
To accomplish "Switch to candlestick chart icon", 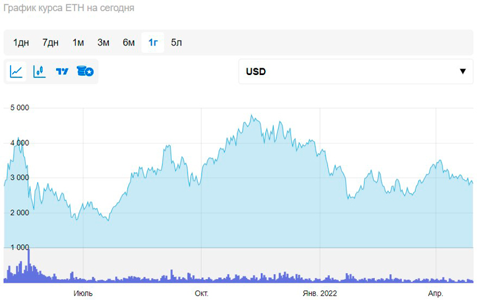I will tap(39, 72).
